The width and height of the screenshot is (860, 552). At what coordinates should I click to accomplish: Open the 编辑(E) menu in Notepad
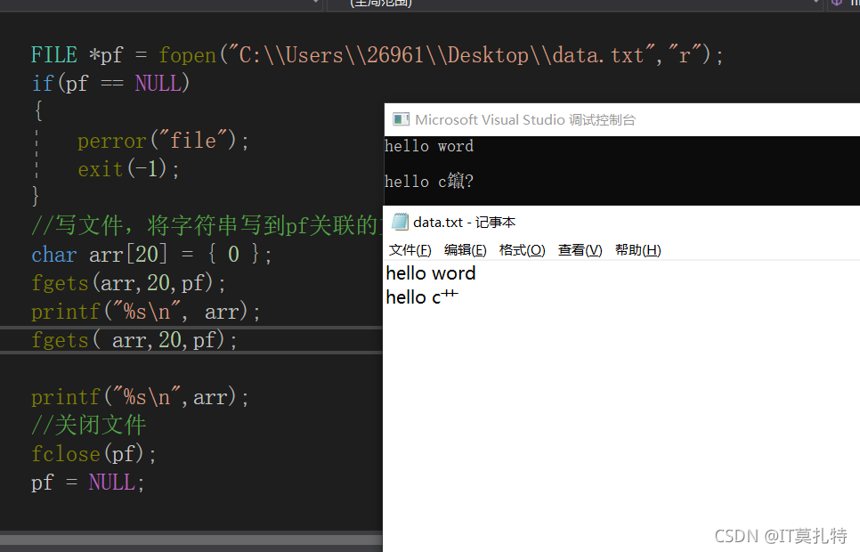pos(465,250)
